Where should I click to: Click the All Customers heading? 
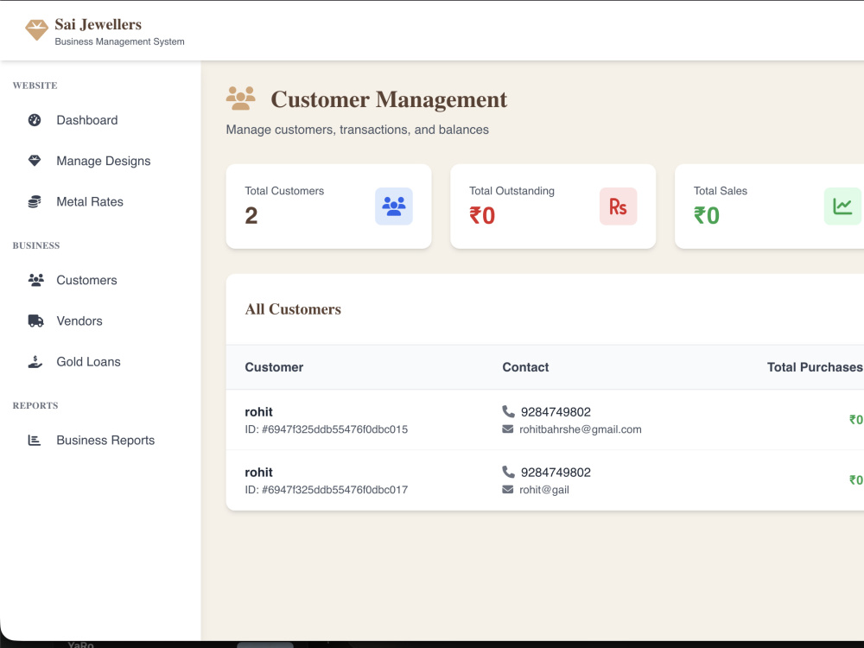point(293,309)
